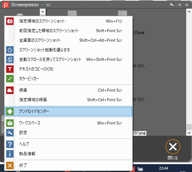Click the 22:44 taskbar clock
Viewport: 192px width, 172px height.
pos(164,168)
